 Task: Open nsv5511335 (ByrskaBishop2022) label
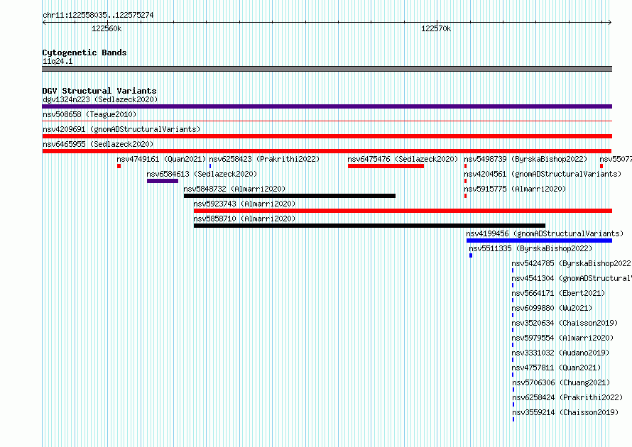[530, 248]
